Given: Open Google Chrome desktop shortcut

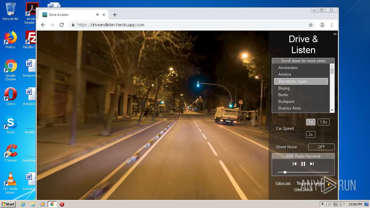Looking at the screenshot, I should coord(10,70).
